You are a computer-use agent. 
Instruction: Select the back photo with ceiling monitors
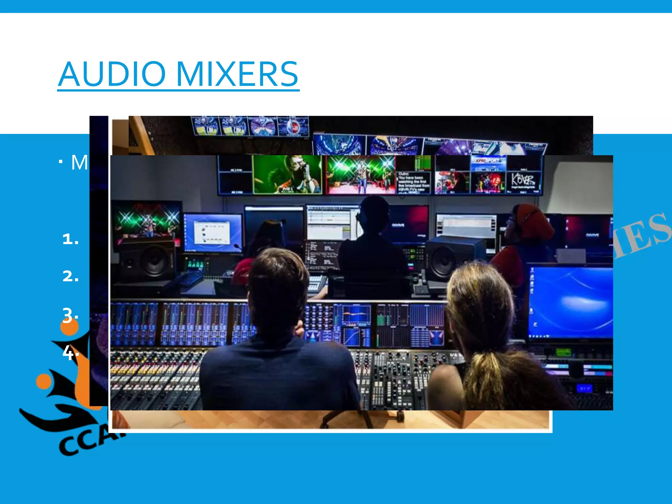coord(361,135)
